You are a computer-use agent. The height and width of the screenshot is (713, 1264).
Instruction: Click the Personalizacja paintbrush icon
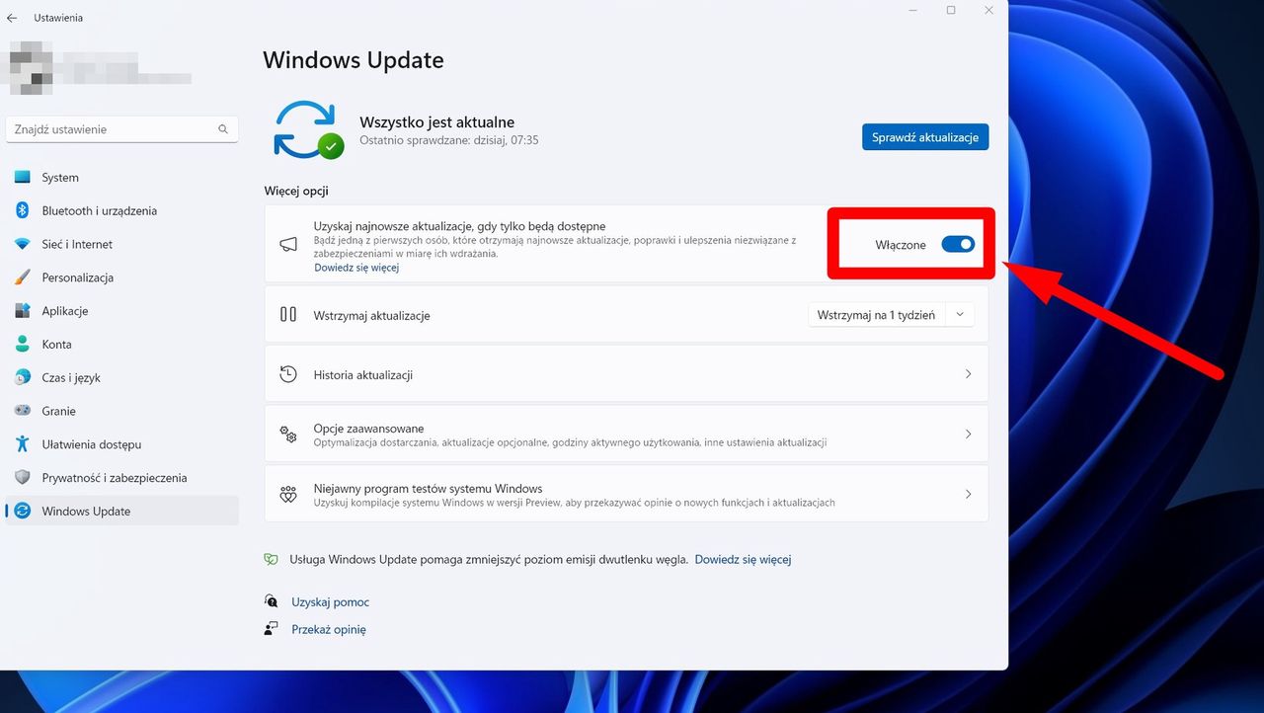coord(23,277)
